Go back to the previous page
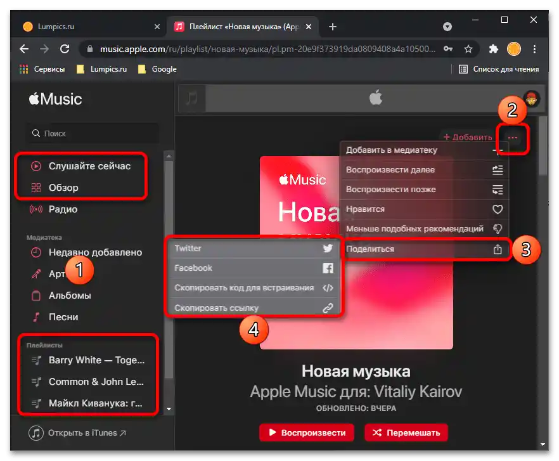 [x=24, y=49]
